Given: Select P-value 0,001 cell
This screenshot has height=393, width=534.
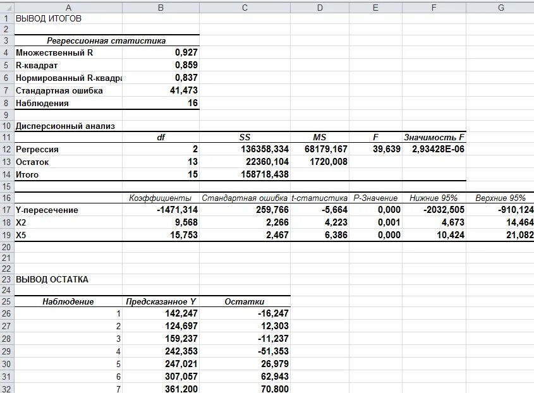Looking at the screenshot, I should (x=375, y=222).
